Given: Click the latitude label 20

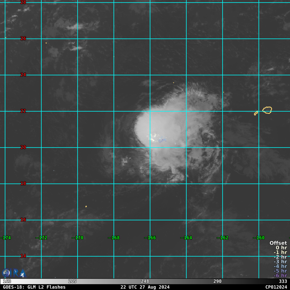Looking at the screenshot, I should pyautogui.click(x=23, y=147).
